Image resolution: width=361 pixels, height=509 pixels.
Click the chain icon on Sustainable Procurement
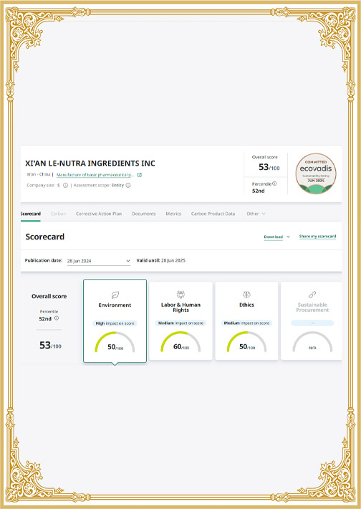coord(312,295)
